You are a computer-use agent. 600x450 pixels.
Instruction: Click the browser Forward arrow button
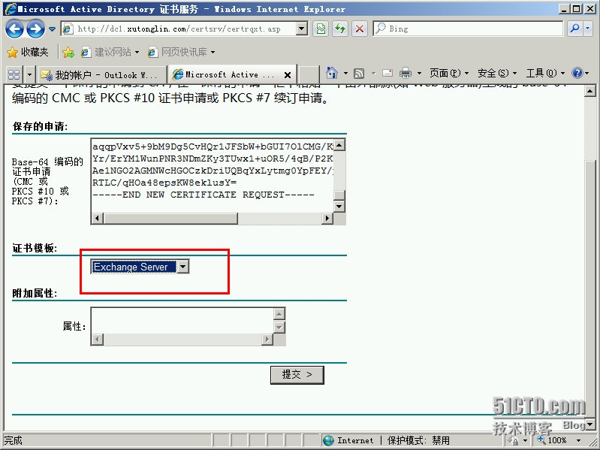pos(35,29)
